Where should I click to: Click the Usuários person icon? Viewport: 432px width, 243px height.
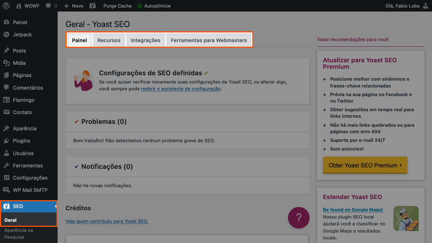6,153
